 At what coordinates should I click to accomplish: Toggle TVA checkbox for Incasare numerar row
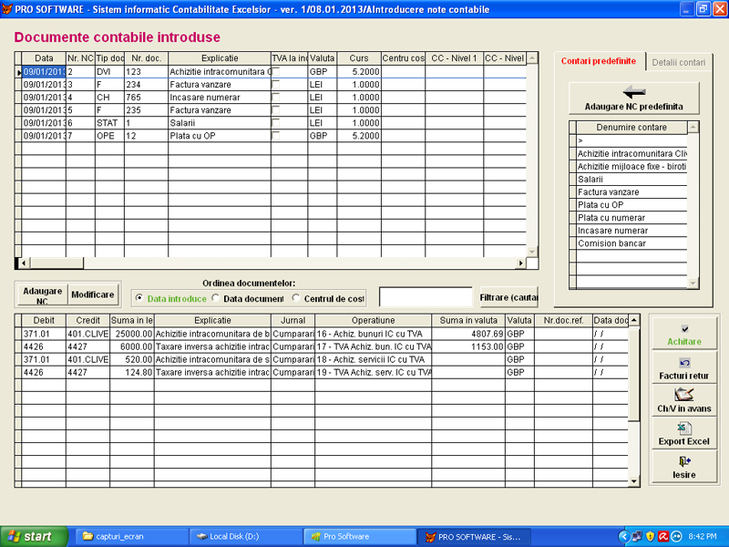click(x=276, y=97)
